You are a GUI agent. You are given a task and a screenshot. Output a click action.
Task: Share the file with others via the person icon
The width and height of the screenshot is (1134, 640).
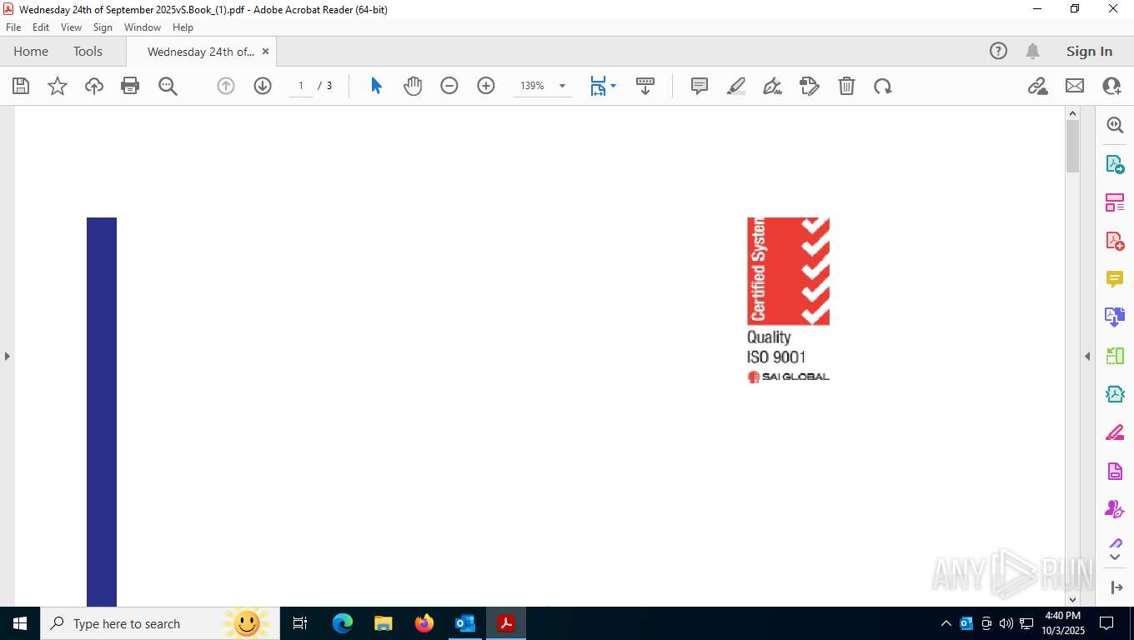[x=1111, y=86]
